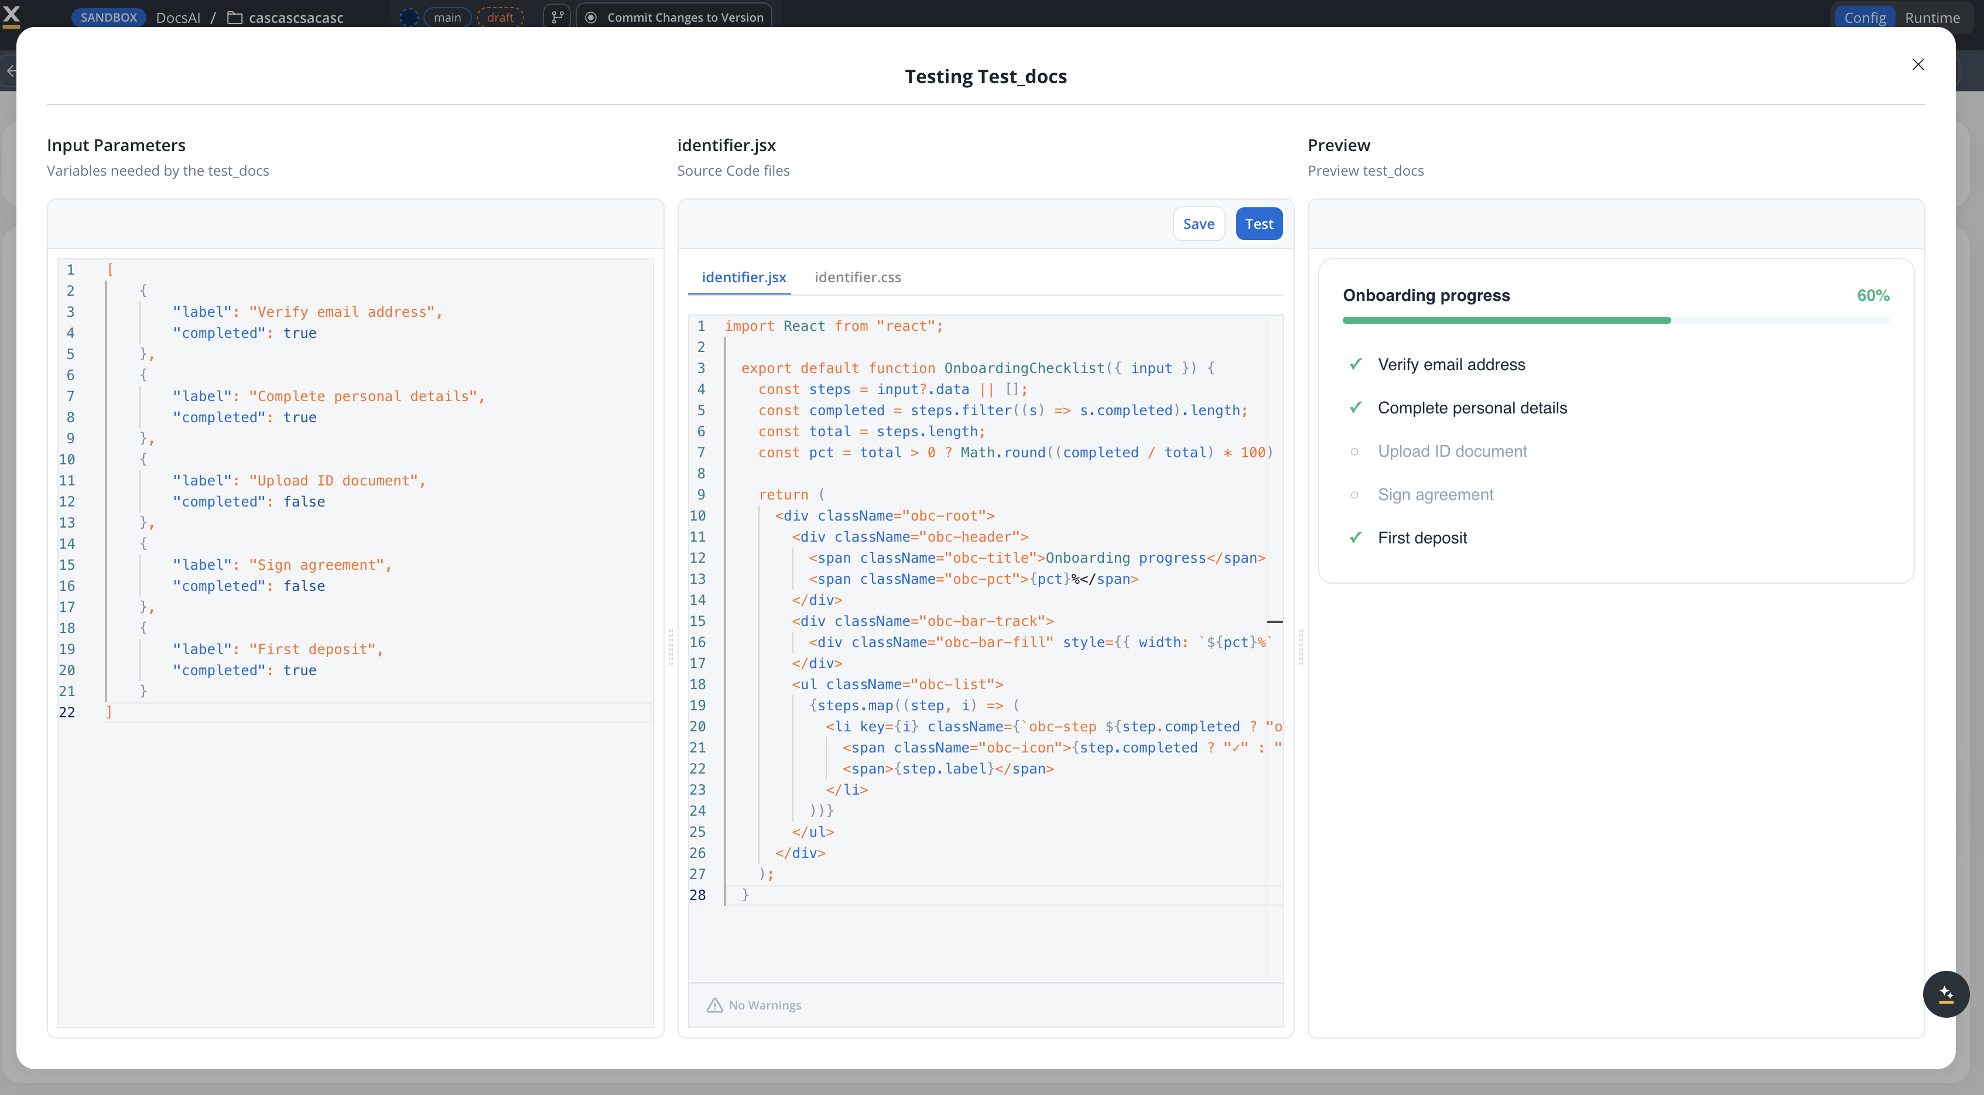
Task: Switch to the identifier.css tab
Action: click(857, 277)
